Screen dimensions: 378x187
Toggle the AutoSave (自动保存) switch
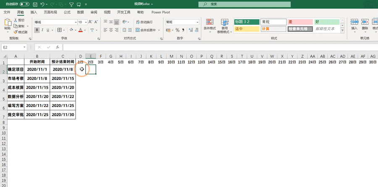[25, 4]
